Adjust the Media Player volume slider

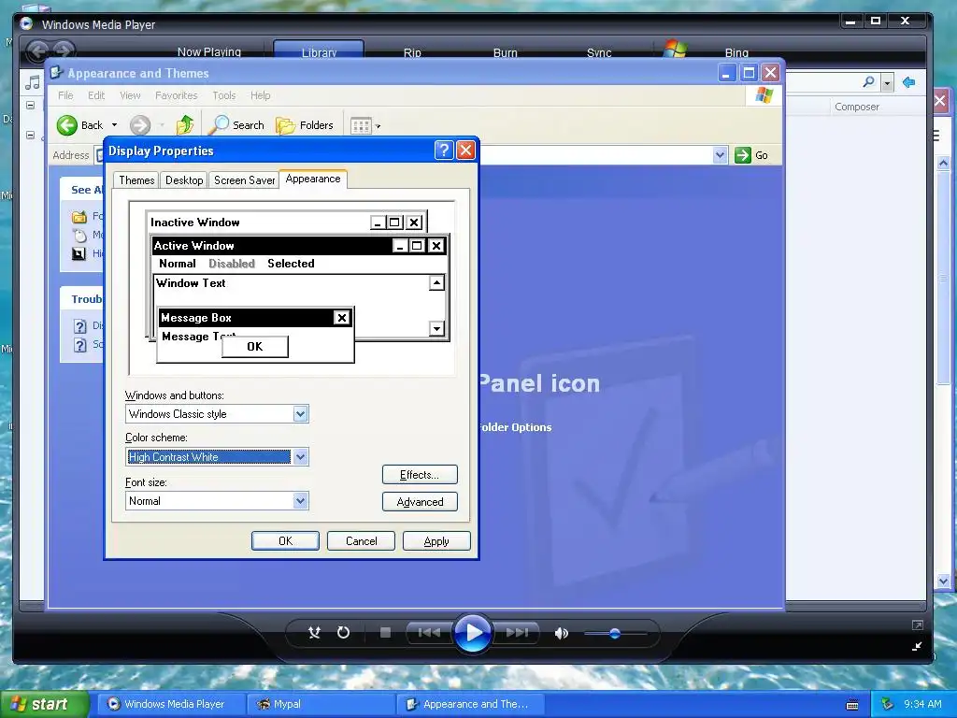point(615,634)
